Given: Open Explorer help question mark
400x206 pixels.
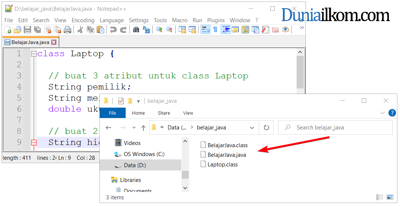Looking at the screenshot, I should coord(392,113).
